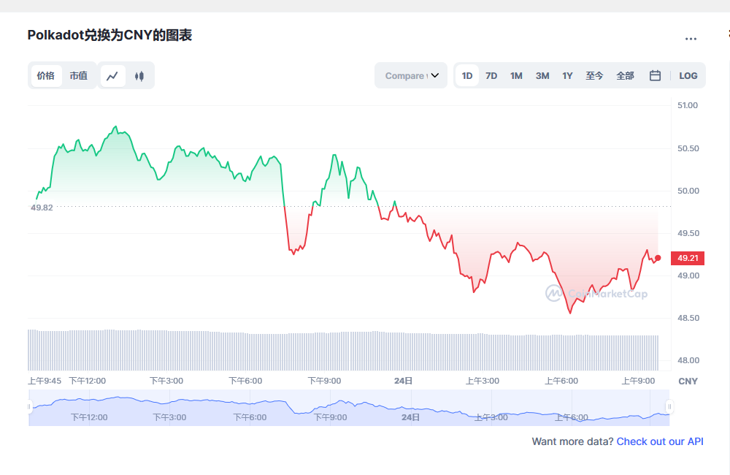Open the Check out our API link

click(x=660, y=441)
